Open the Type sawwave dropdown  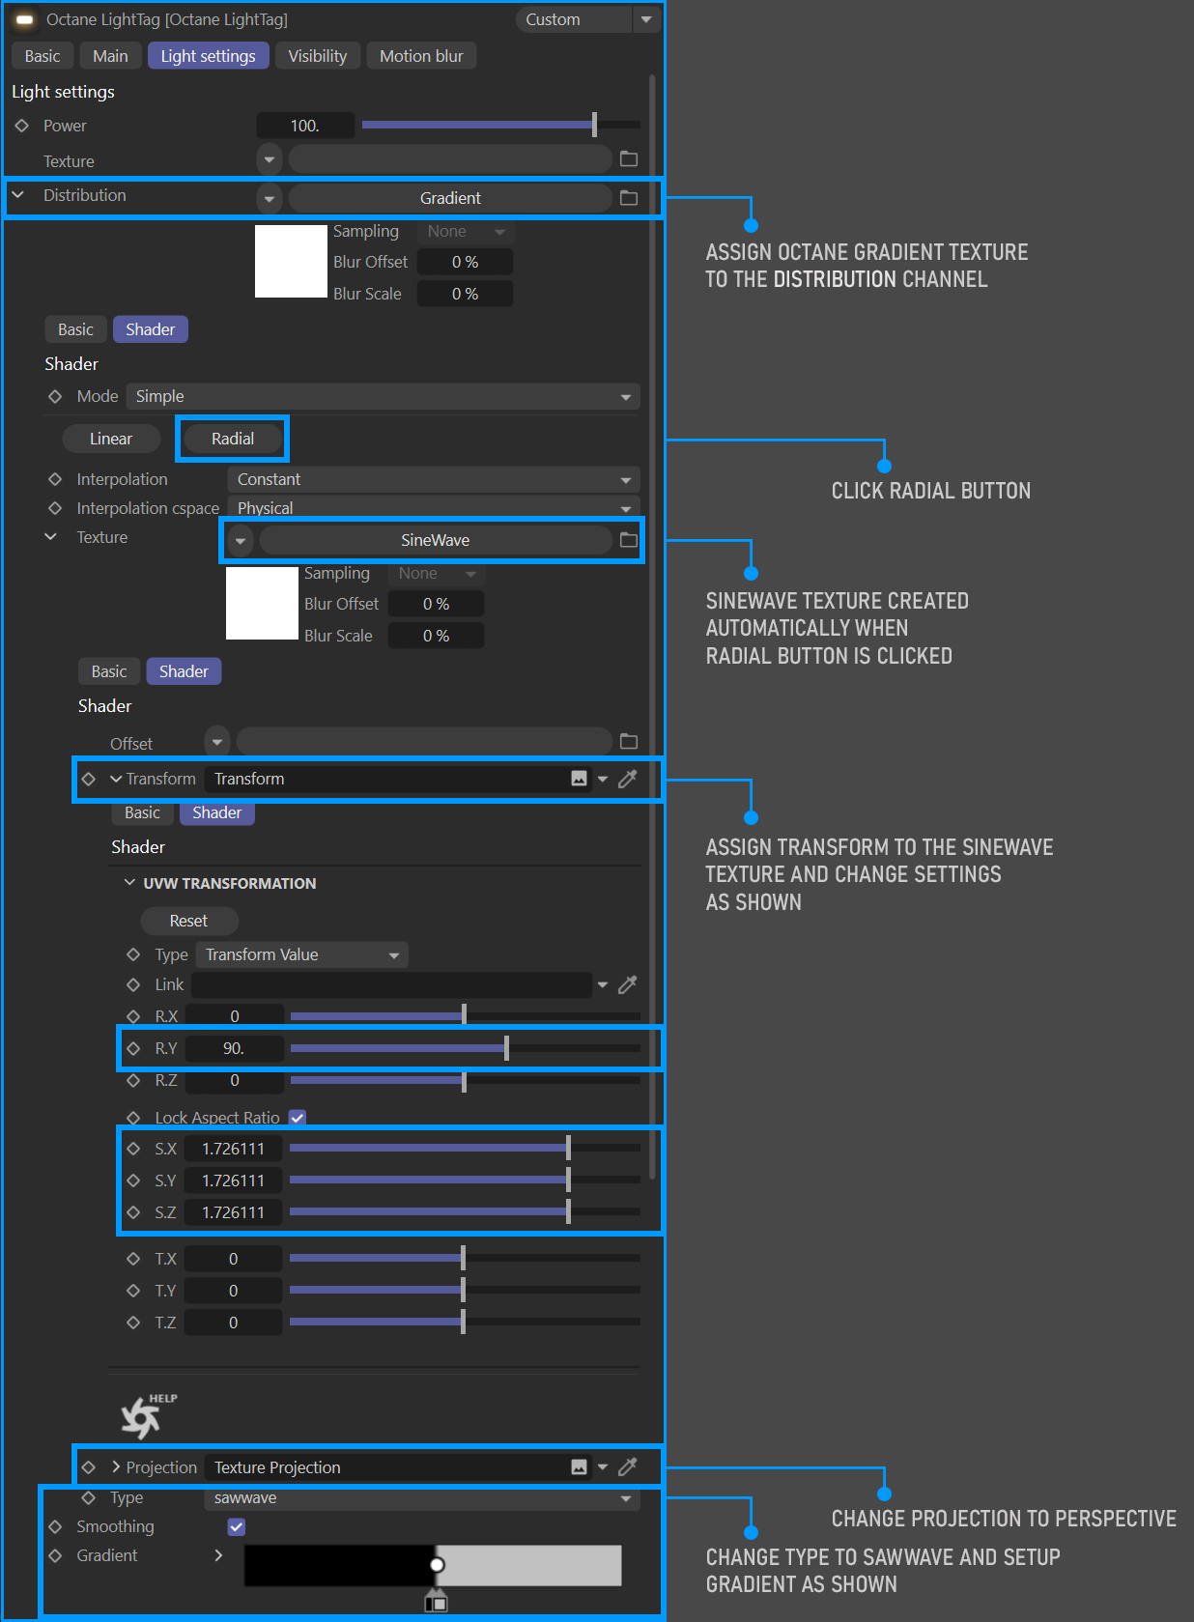tap(421, 1497)
